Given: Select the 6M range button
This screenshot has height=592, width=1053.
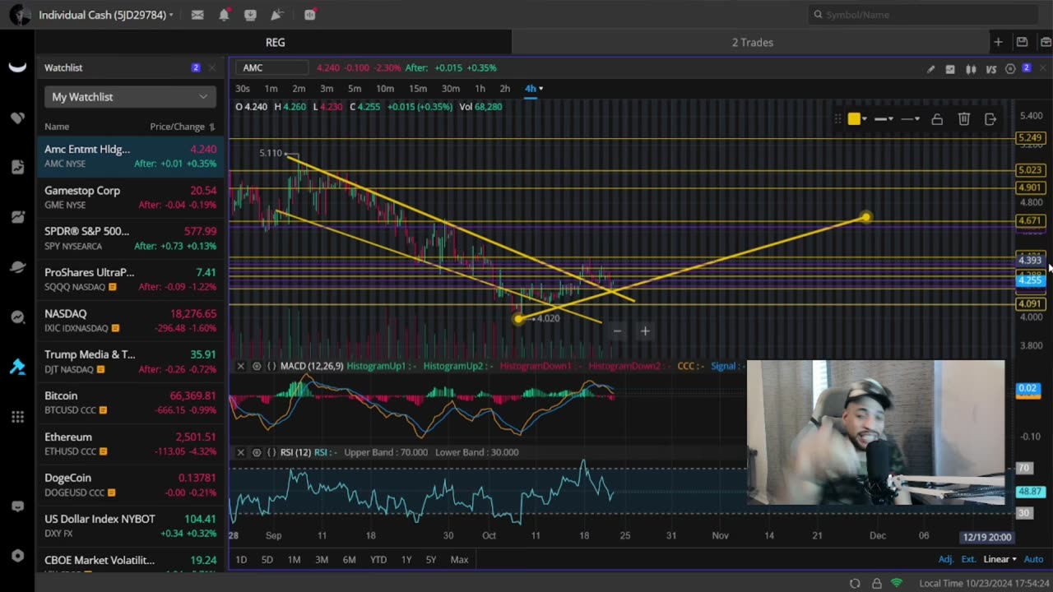Looking at the screenshot, I should [x=349, y=560].
